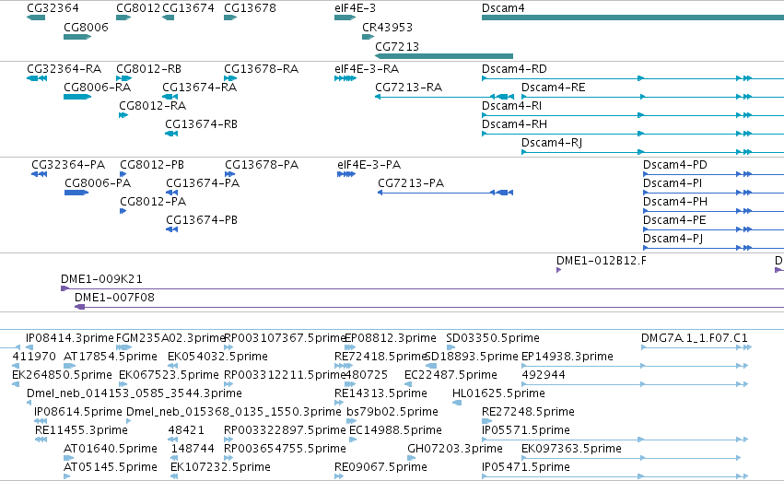Select the EK054032.5prime EST label

tap(218, 357)
